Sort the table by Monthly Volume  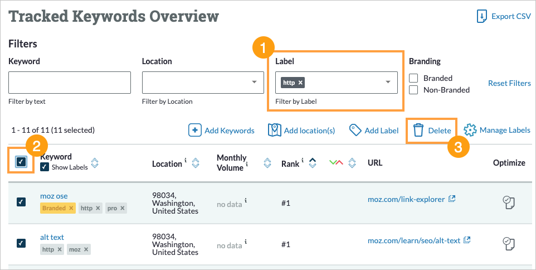[267, 163]
